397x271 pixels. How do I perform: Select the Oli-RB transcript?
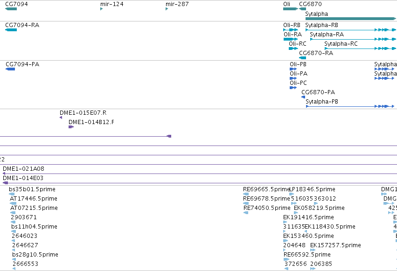click(x=291, y=30)
